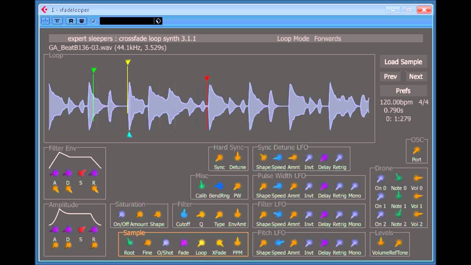Click the OSC Port knob
This screenshot has width=471, height=265.
pos(416,150)
